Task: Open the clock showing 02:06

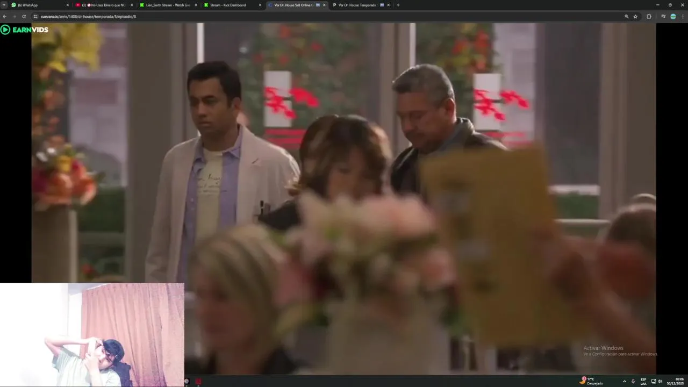Action: 676,381
